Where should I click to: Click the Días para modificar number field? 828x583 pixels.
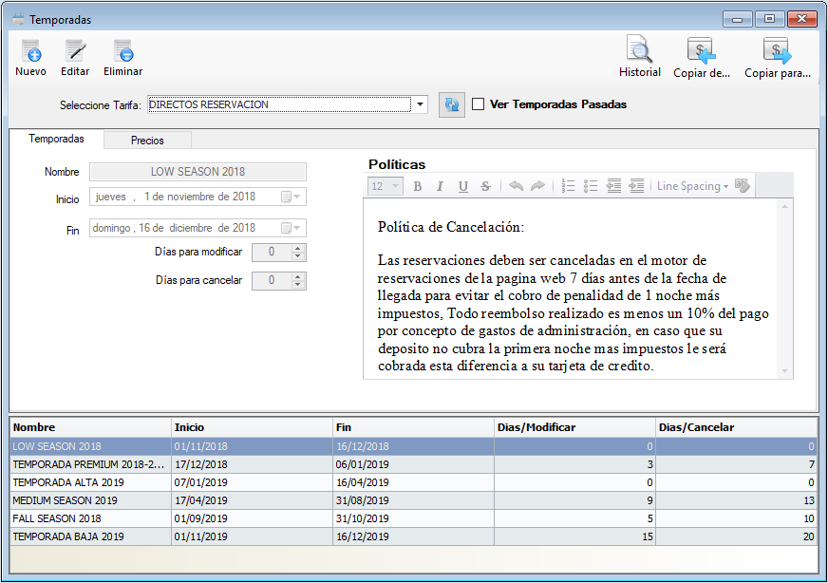[x=272, y=253]
